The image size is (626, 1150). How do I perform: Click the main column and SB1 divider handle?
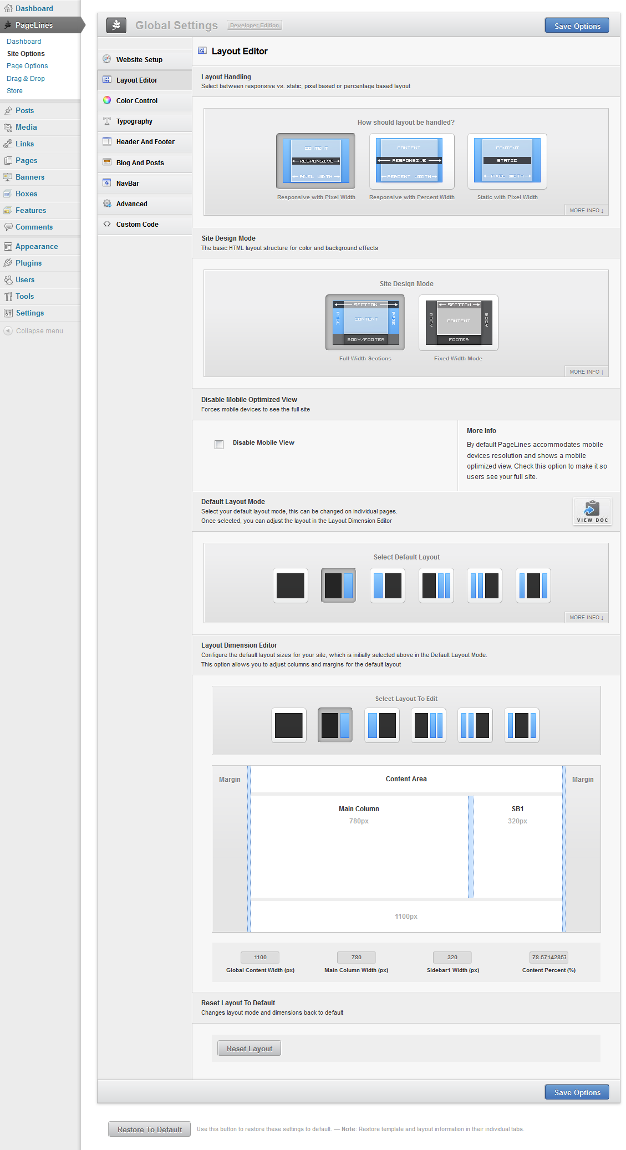[x=470, y=846]
